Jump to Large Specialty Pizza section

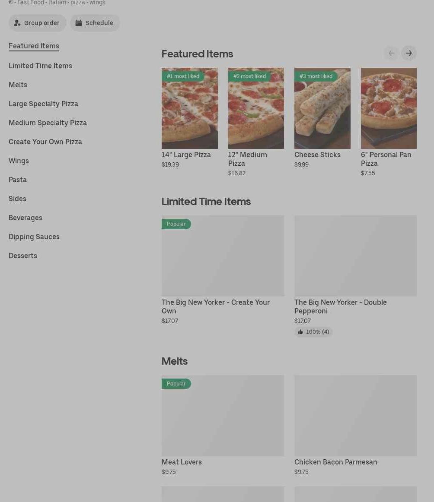pos(43,104)
